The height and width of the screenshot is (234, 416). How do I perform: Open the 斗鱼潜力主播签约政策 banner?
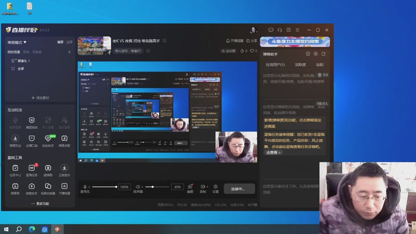(x=295, y=42)
